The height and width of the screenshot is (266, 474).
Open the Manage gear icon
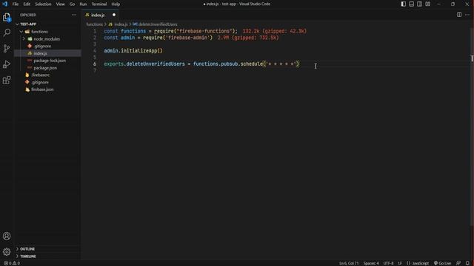pos(7,251)
